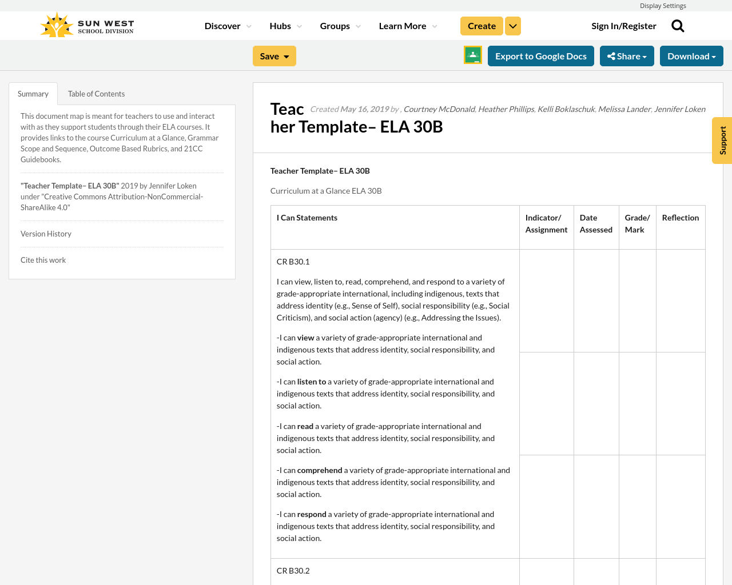The image size is (732, 585).
Task: Open Jennifer Loken's author page
Action: click(x=679, y=108)
